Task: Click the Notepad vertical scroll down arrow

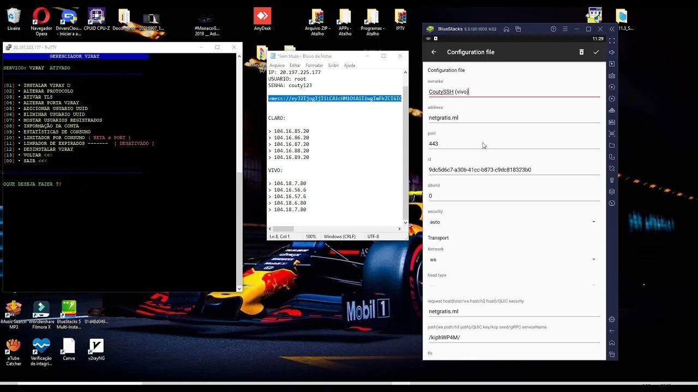Action: pyautogui.click(x=405, y=222)
